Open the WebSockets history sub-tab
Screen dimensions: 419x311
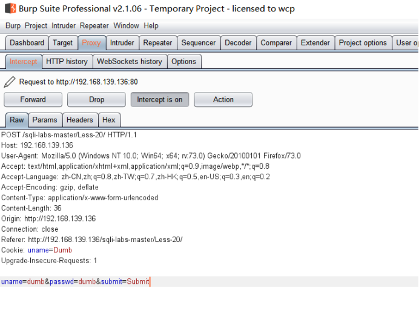click(x=130, y=61)
